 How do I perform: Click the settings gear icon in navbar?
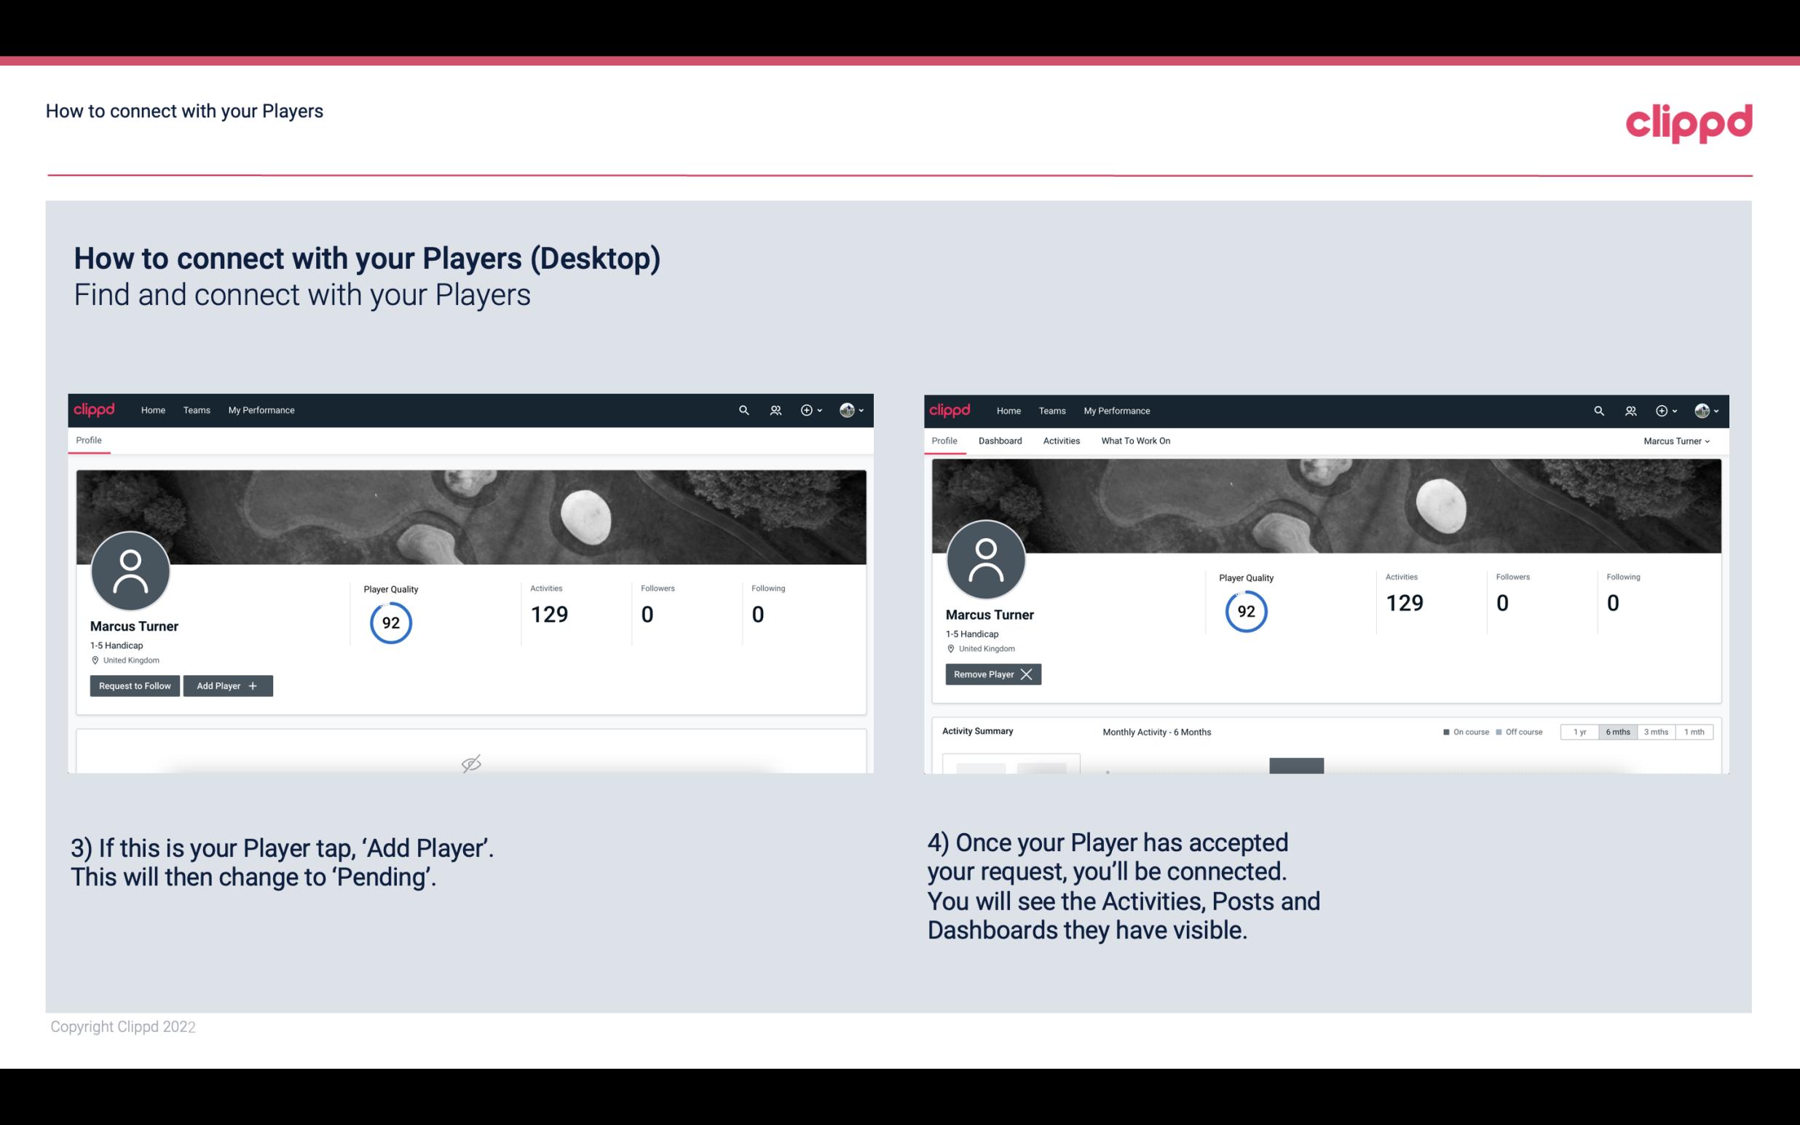806,409
